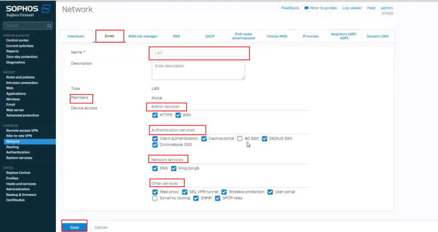Click the Description text area

(x=198, y=71)
